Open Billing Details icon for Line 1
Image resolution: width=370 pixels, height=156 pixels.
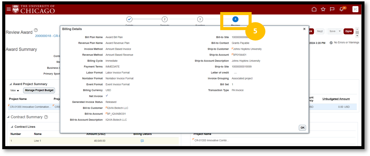pyautogui.click(x=142, y=141)
